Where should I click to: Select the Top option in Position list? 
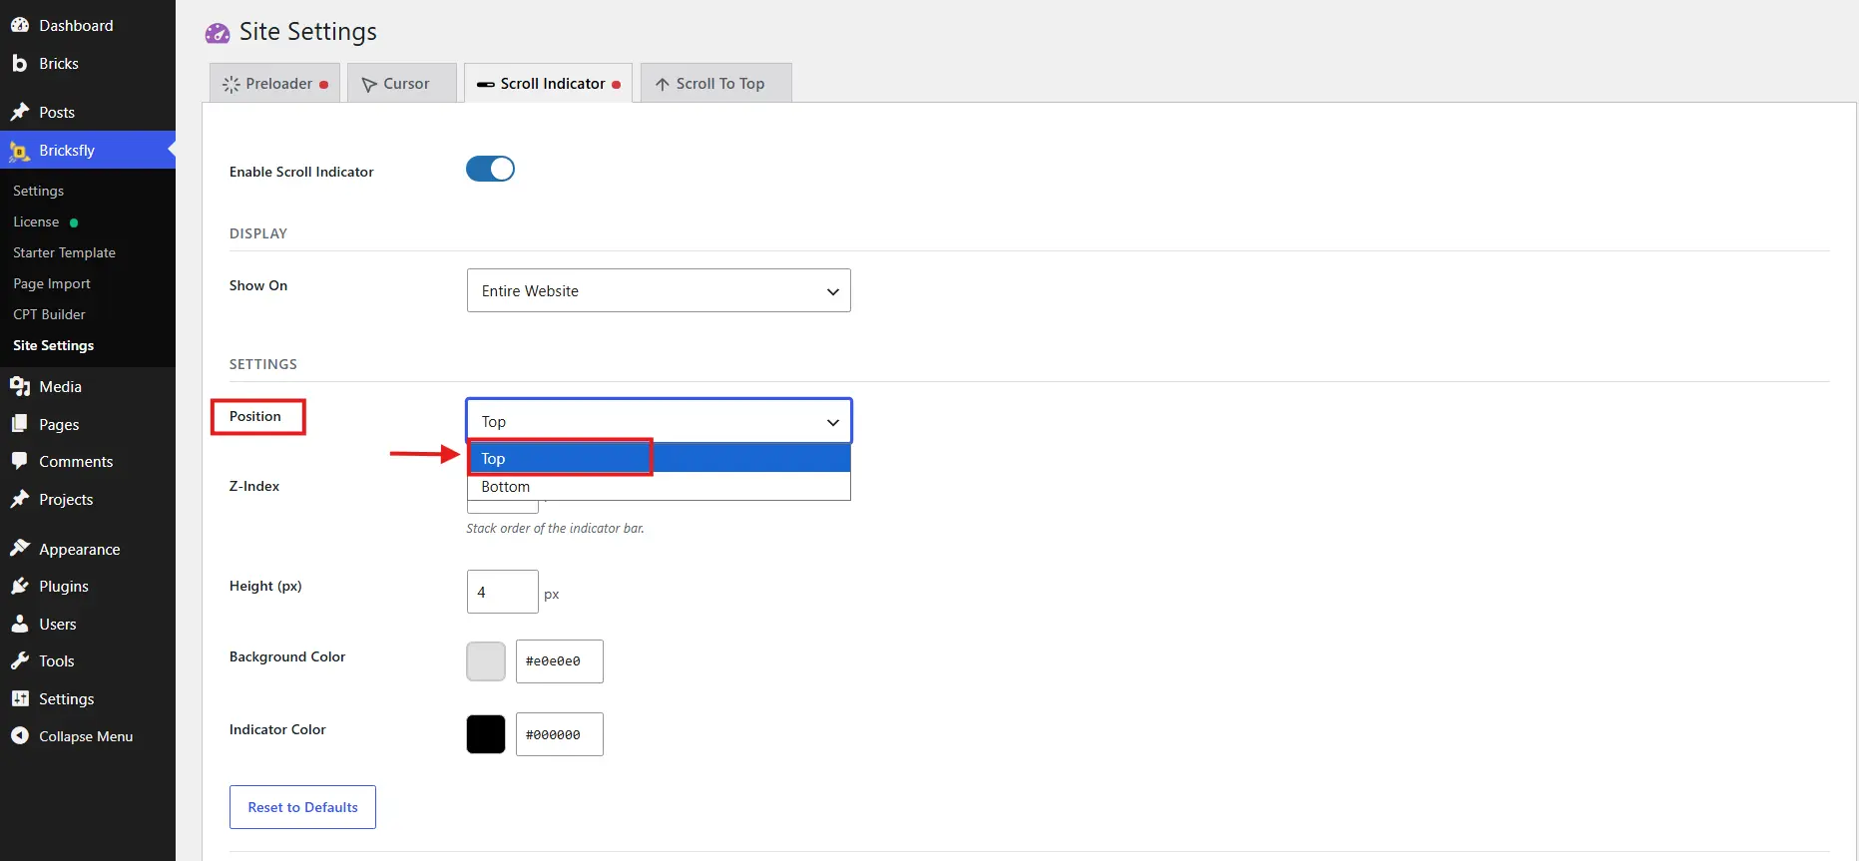(659, 458)
